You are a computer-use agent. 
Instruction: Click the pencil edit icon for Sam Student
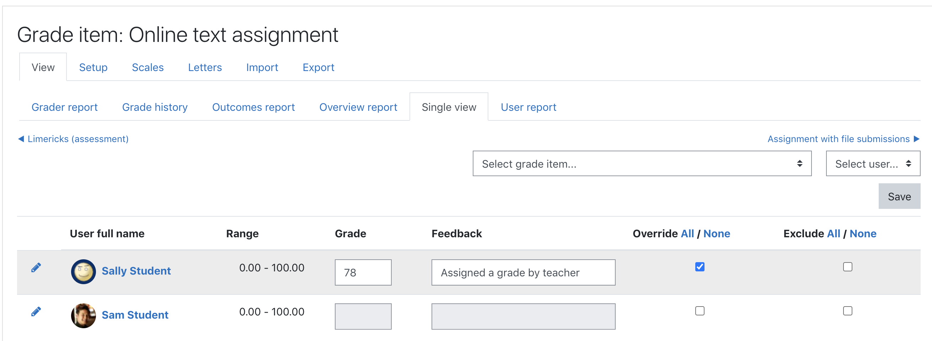(x=36, y=312)
